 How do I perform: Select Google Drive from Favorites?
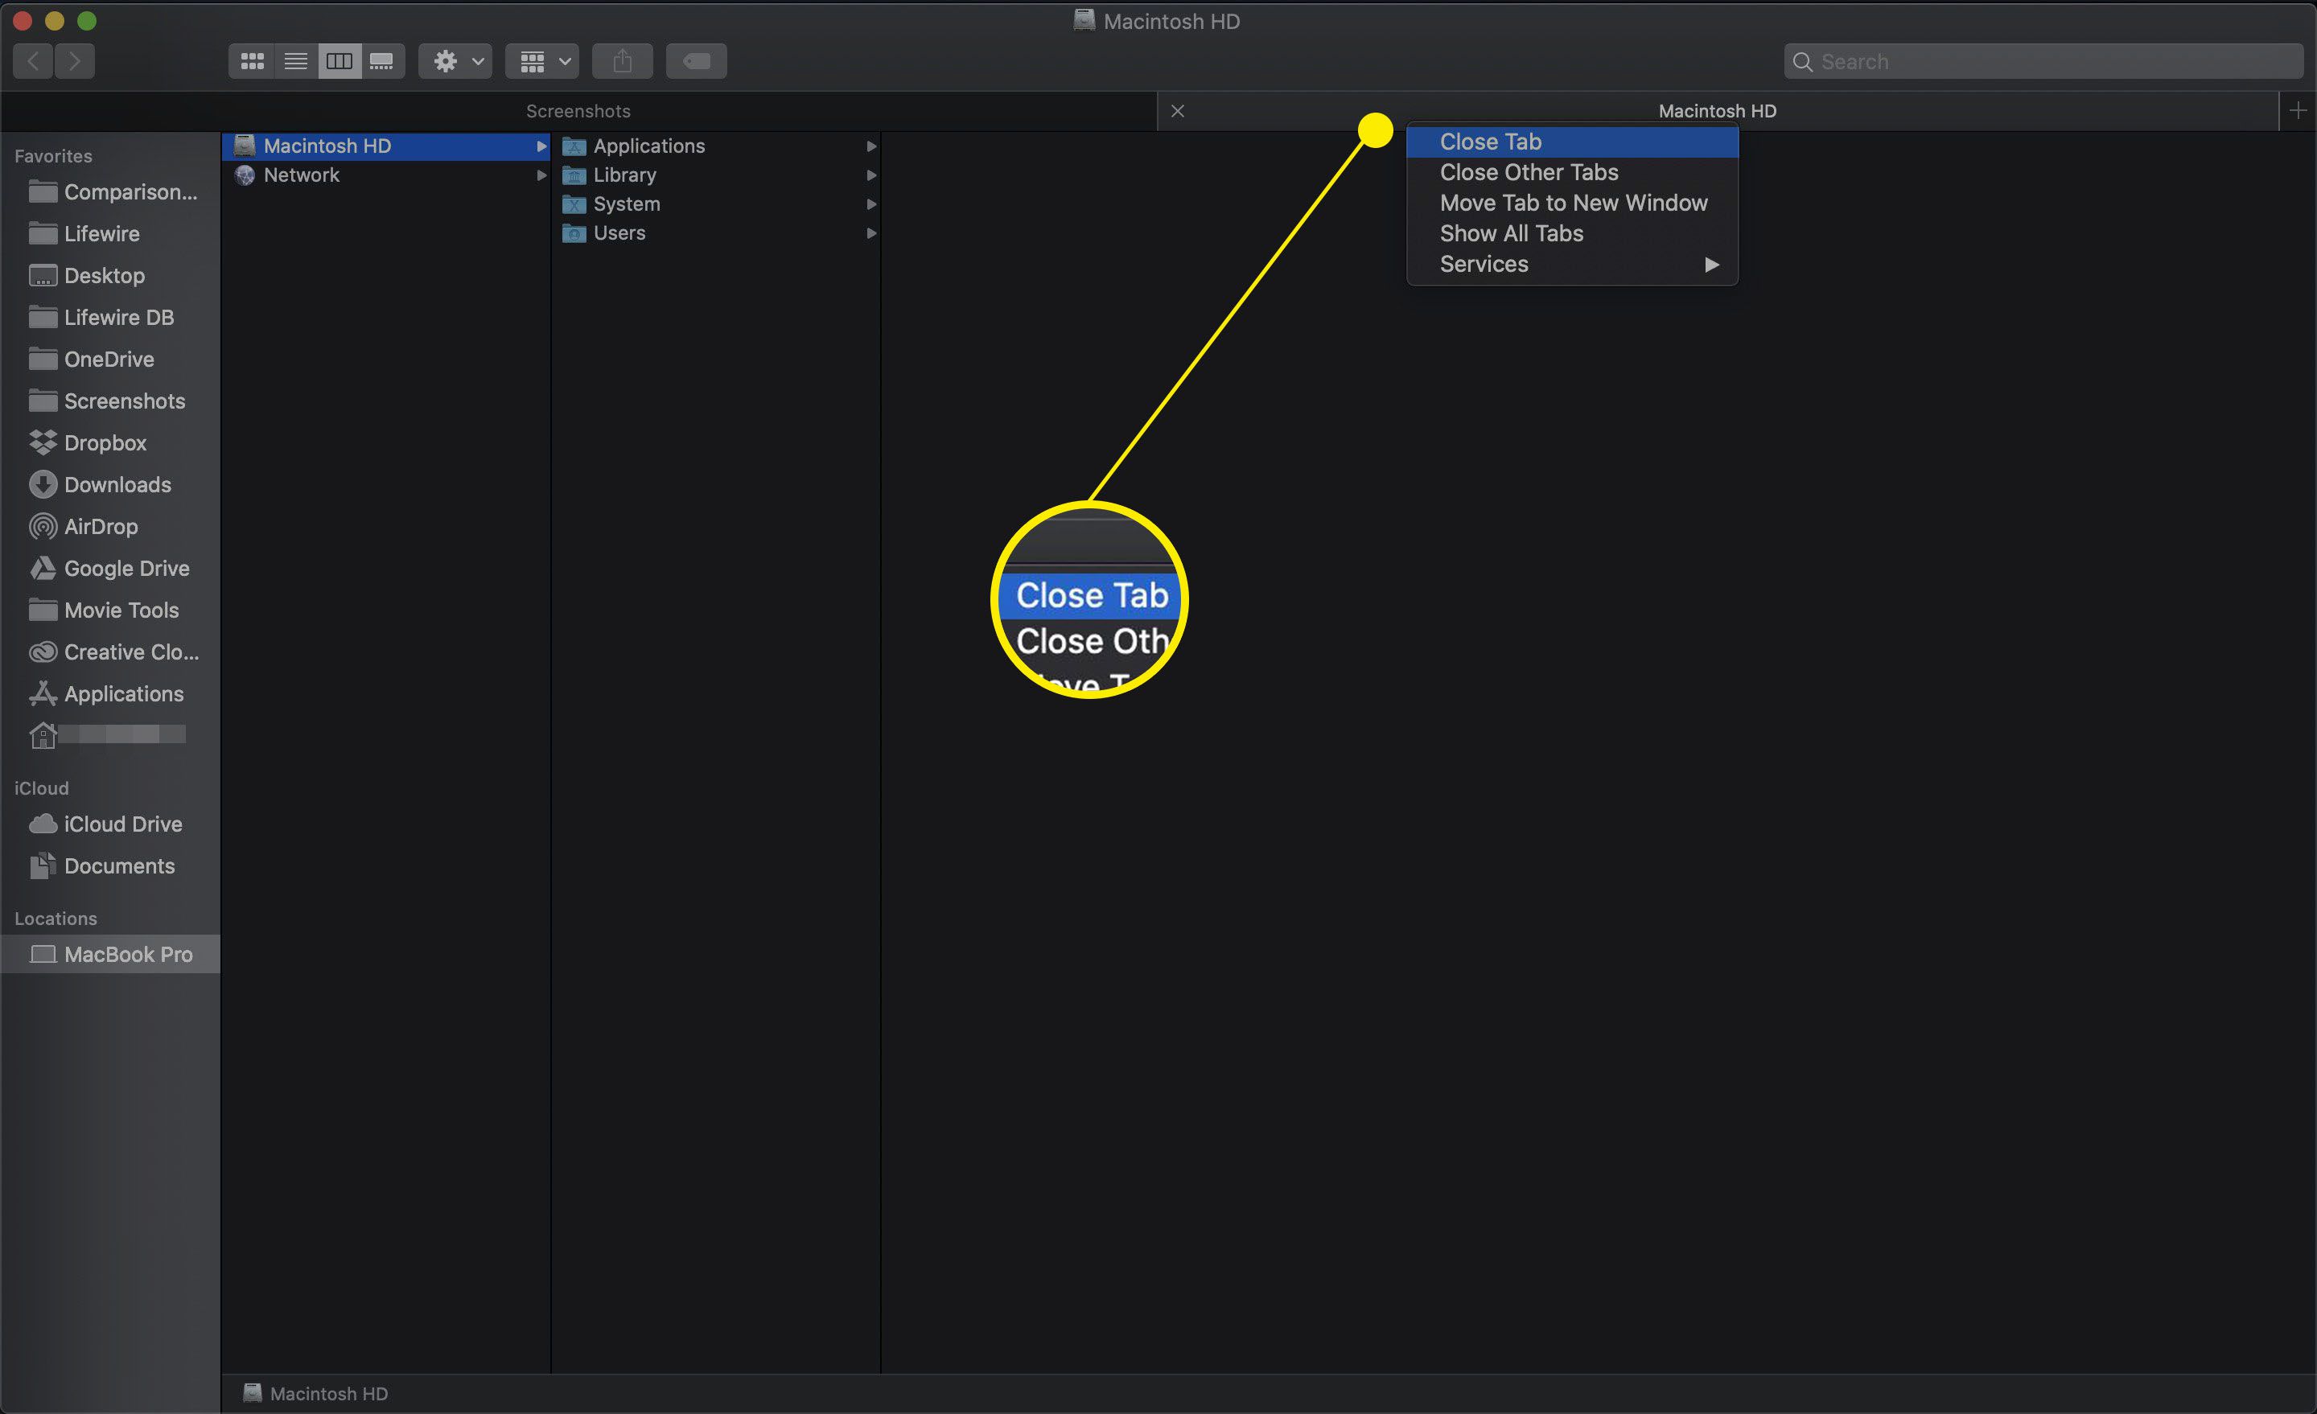coord(126,569)
